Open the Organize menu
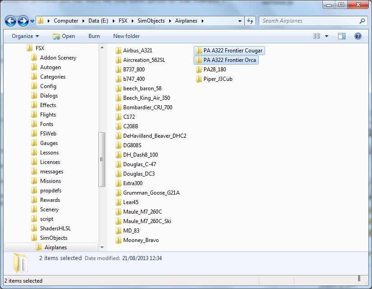 point(25,36)
